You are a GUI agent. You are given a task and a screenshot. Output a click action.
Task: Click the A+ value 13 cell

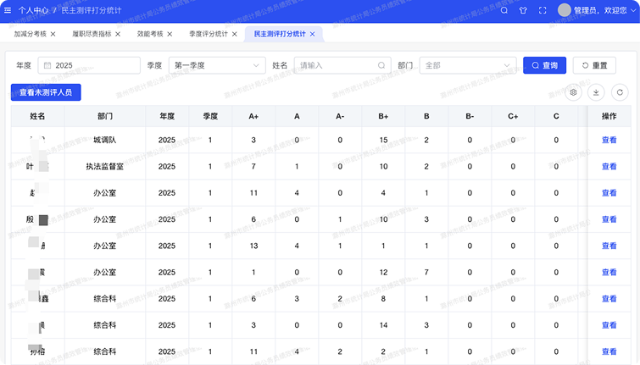[253, 246]
